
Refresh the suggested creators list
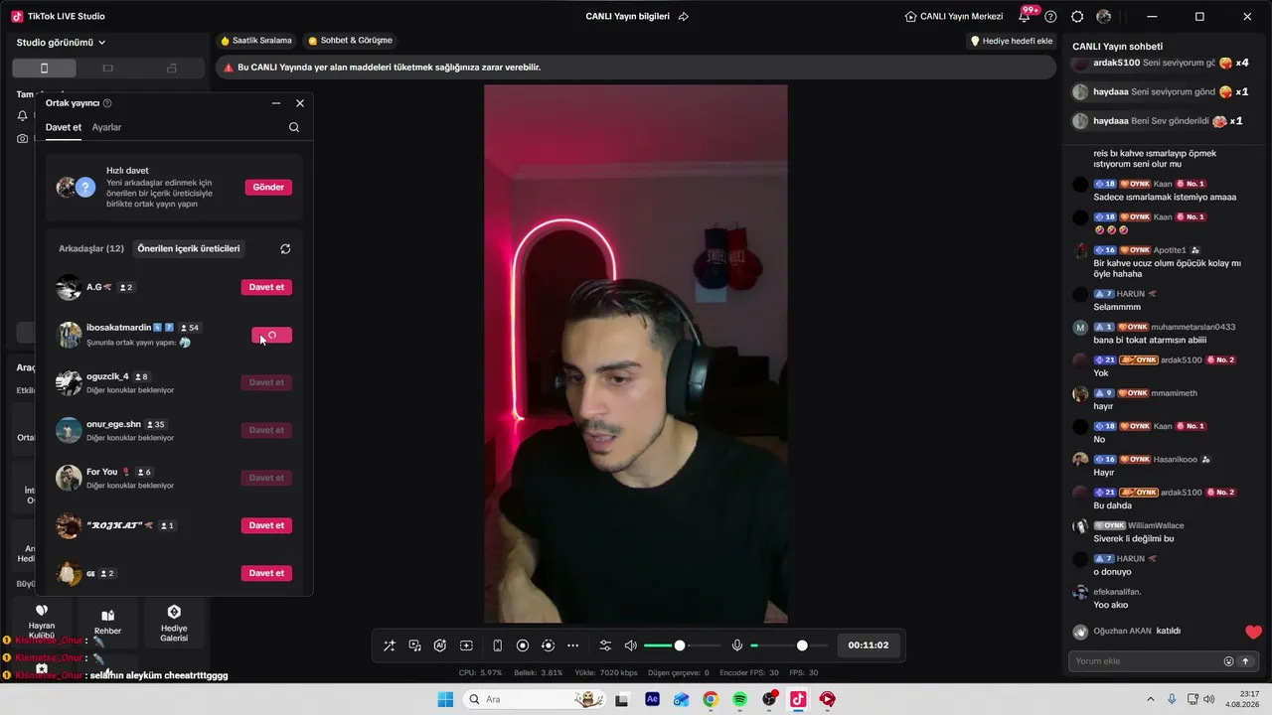285,249
